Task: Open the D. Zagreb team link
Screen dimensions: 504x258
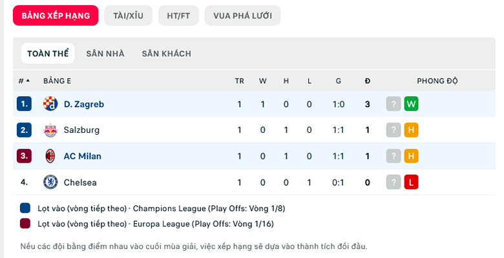Action: (84, 104)
